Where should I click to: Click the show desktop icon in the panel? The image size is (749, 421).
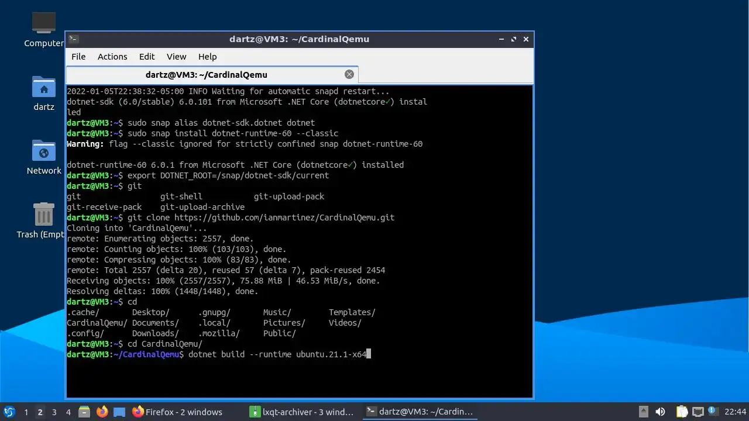(x=119, y=412)
